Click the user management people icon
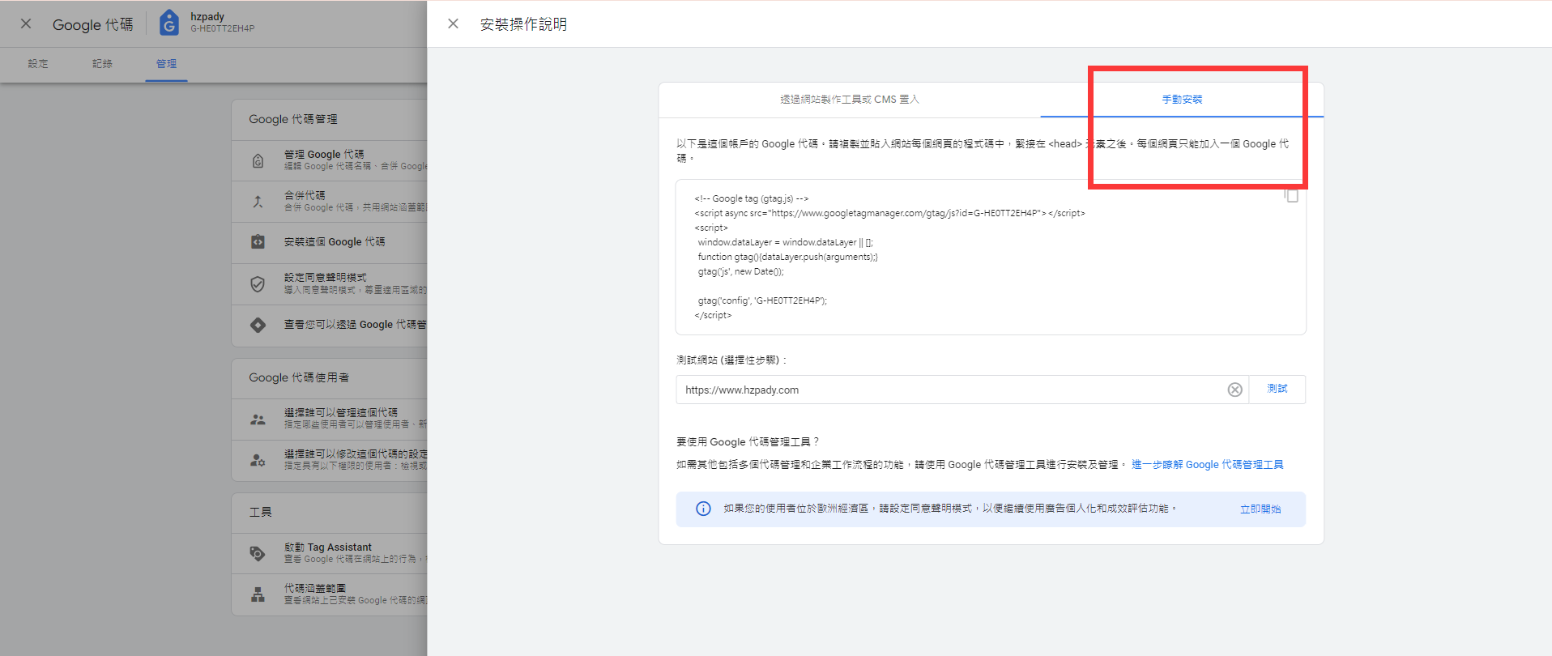The height and width of the screenshot is (656, 1552). (x=258, y=419)
